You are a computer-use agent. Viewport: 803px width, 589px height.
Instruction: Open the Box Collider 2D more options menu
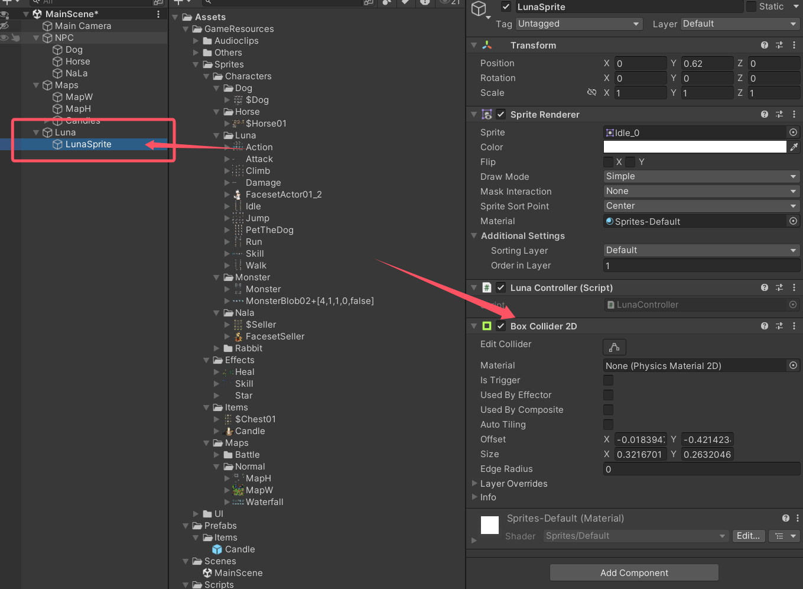(794, 326)
